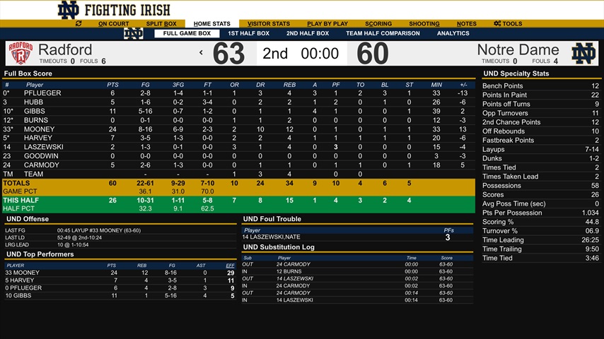Click the ND logo in the sub-tab bar
The width and height of the screenshot is (604, 339).
click(133, 33)
